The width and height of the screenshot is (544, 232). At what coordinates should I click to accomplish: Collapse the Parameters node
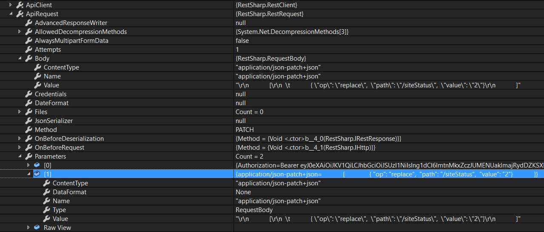point(20,157)
